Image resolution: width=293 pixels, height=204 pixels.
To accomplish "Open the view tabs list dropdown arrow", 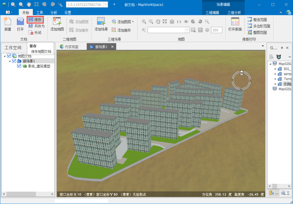I will pyautogui.click(x=263, y=46).
